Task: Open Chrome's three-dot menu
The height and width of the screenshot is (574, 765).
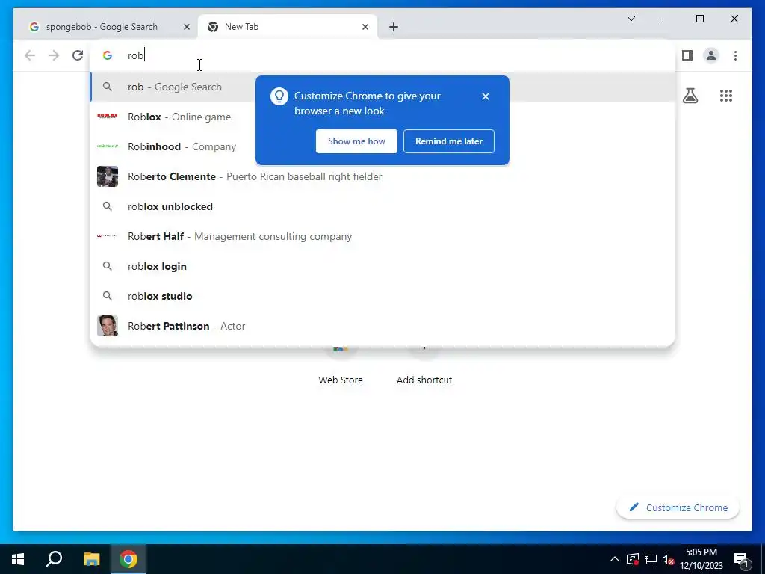Action: tap(735, 55)
